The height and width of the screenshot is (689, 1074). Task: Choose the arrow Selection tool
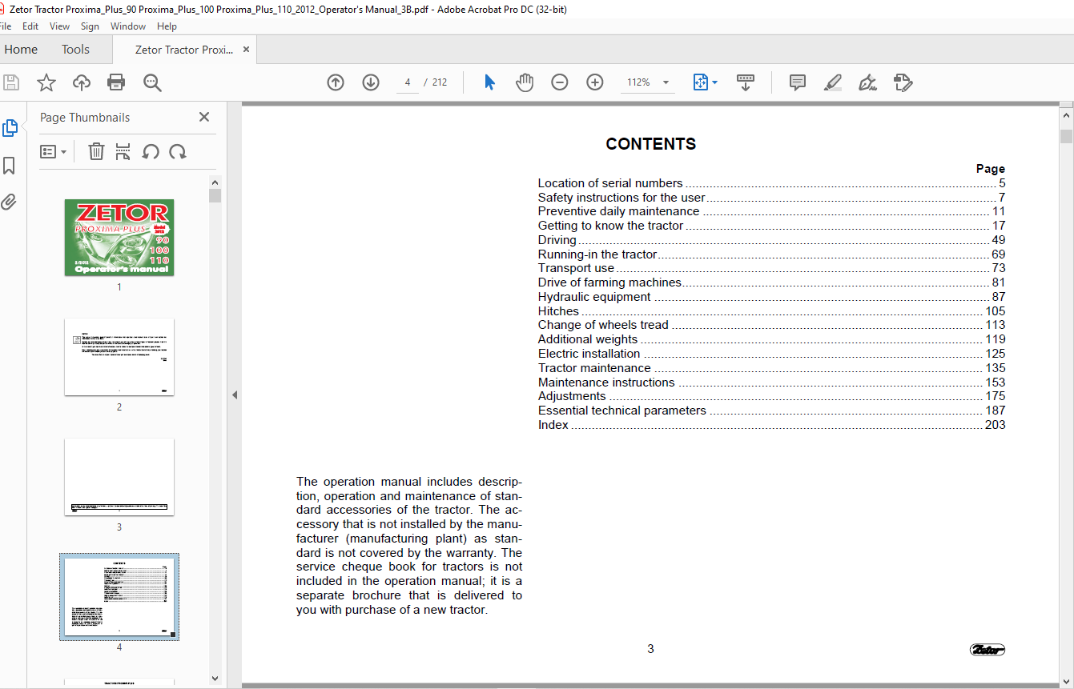coord(490,82)
